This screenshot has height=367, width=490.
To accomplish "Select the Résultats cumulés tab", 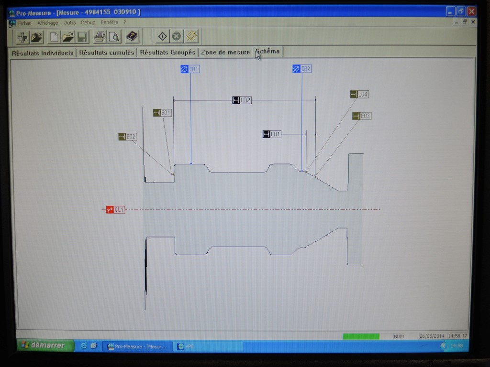I will (106, 53).
